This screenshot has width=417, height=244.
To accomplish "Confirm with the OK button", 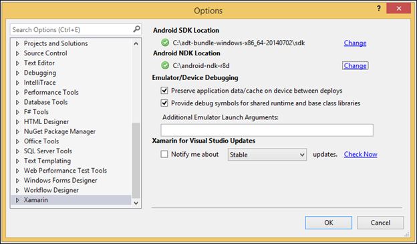I will coord(328,223).
